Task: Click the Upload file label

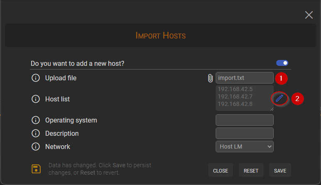Action: [x=61, y=78]
